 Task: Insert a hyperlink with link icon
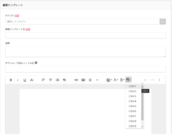tap(76, 80)
